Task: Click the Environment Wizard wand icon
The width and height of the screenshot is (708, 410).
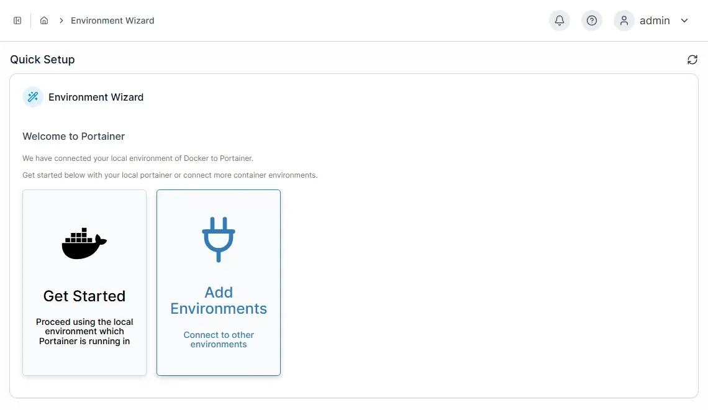Action: tap(33, 97)
